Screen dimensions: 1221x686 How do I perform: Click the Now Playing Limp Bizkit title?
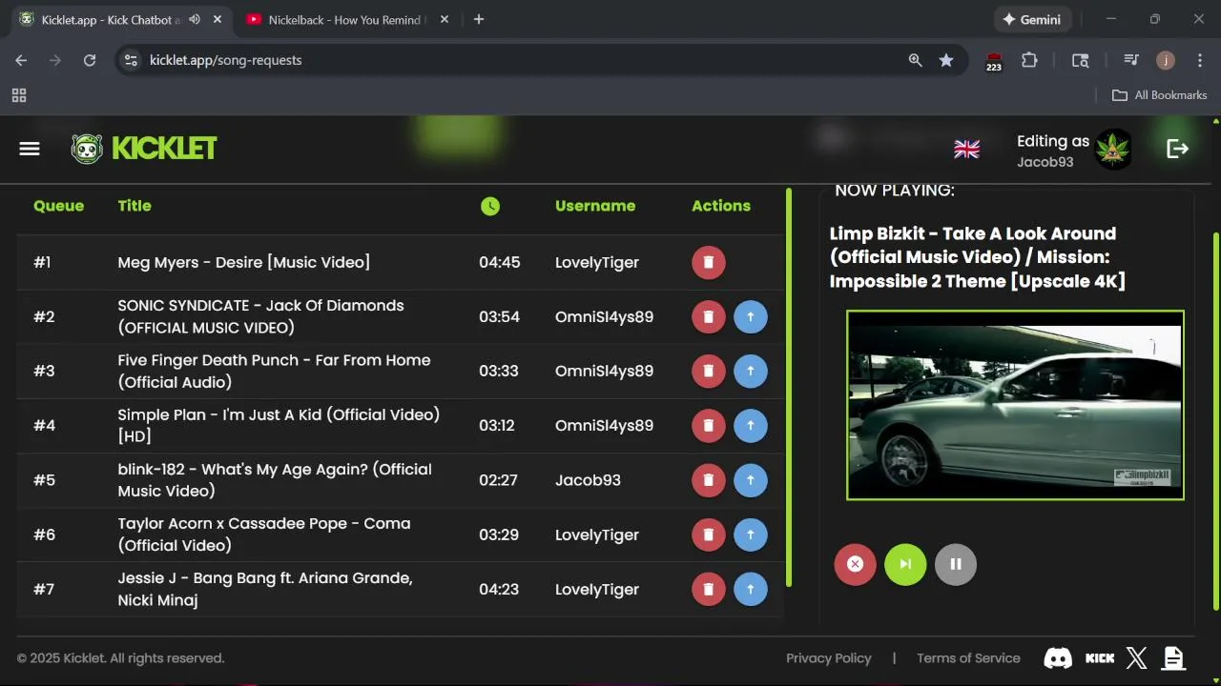click(978, 257)
